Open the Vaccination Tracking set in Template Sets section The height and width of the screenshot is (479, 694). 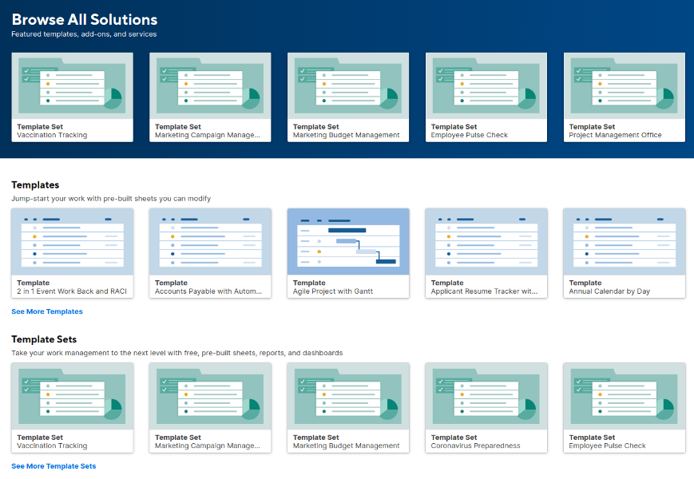72,406
